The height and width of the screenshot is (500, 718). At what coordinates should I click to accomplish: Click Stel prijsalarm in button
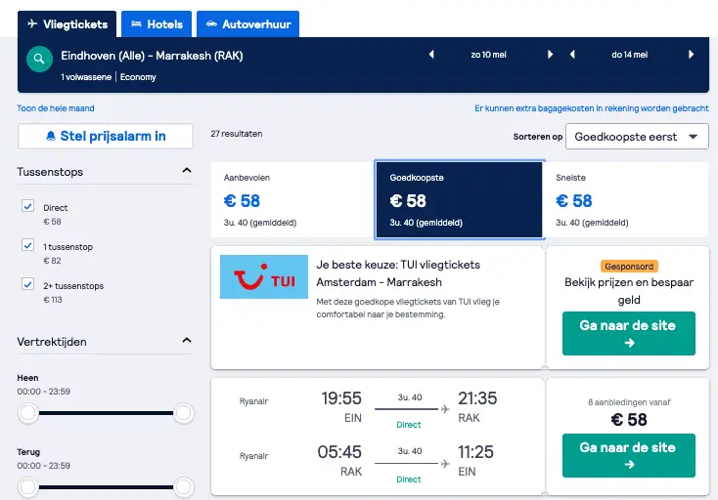(x=106, y=136)
